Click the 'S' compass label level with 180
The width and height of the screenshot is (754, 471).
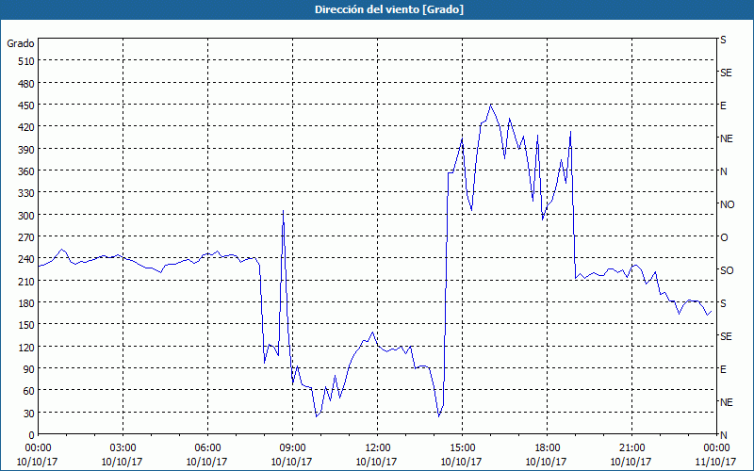[723, 303]
